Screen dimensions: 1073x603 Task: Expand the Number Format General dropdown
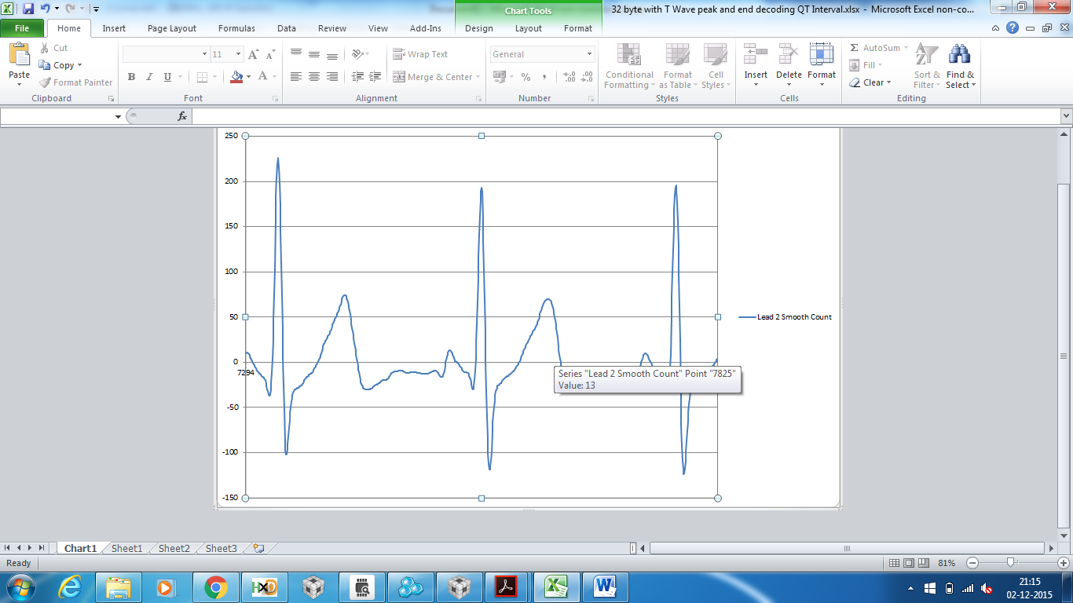590,54
